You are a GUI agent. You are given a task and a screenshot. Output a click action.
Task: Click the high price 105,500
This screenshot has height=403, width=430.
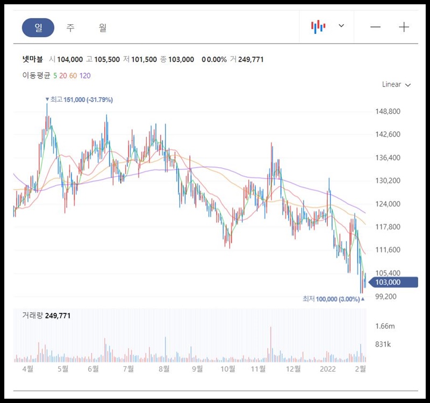[x=107, y=60]
